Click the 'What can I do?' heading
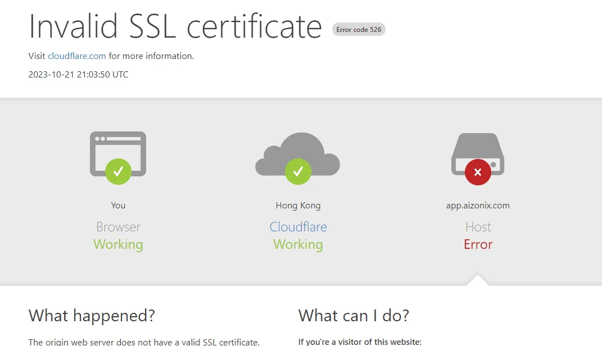The width and height of the screenshot is (602, 346). tap(354, 316)
